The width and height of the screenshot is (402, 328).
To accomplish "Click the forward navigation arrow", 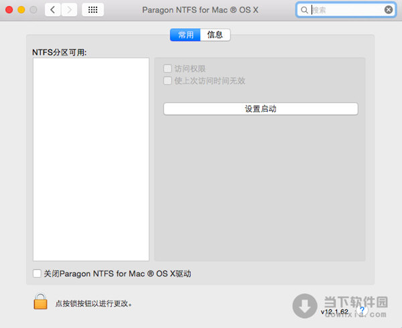I will tap(69, 10).
